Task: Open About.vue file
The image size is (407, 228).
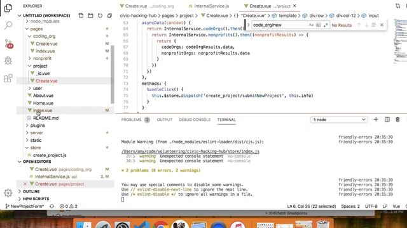Action: point(43,96)
